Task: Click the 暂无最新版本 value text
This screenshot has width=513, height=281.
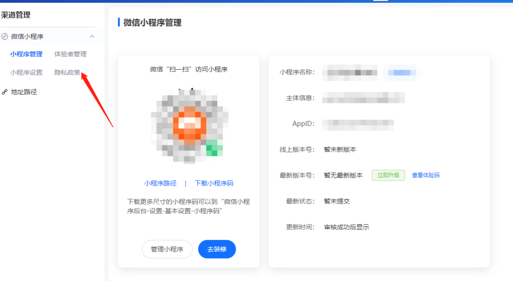Action: pos(343,175)
